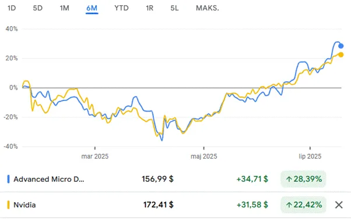The width and height of the screenshot is (351, 219).
Task: Select the 5L five-year range
Action: 174,8
